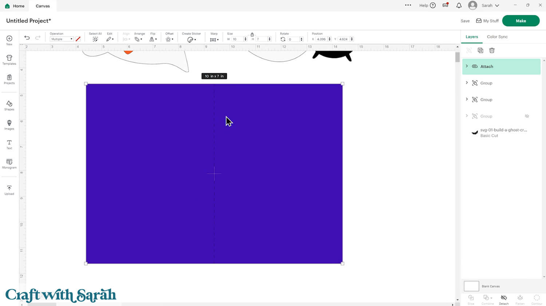Select the Text tool
The image size is (546, 306).
point(9,144)
